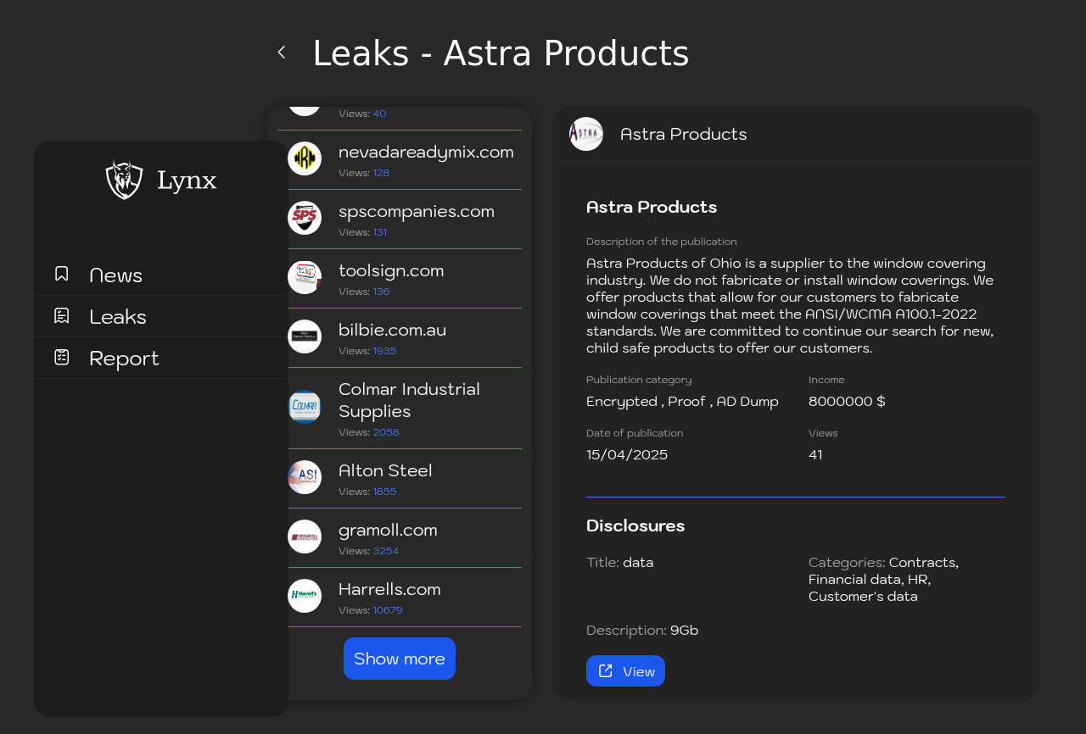Click the Colmar Industrial Supplies logo
1086x734 pixels.
point(305,407)
